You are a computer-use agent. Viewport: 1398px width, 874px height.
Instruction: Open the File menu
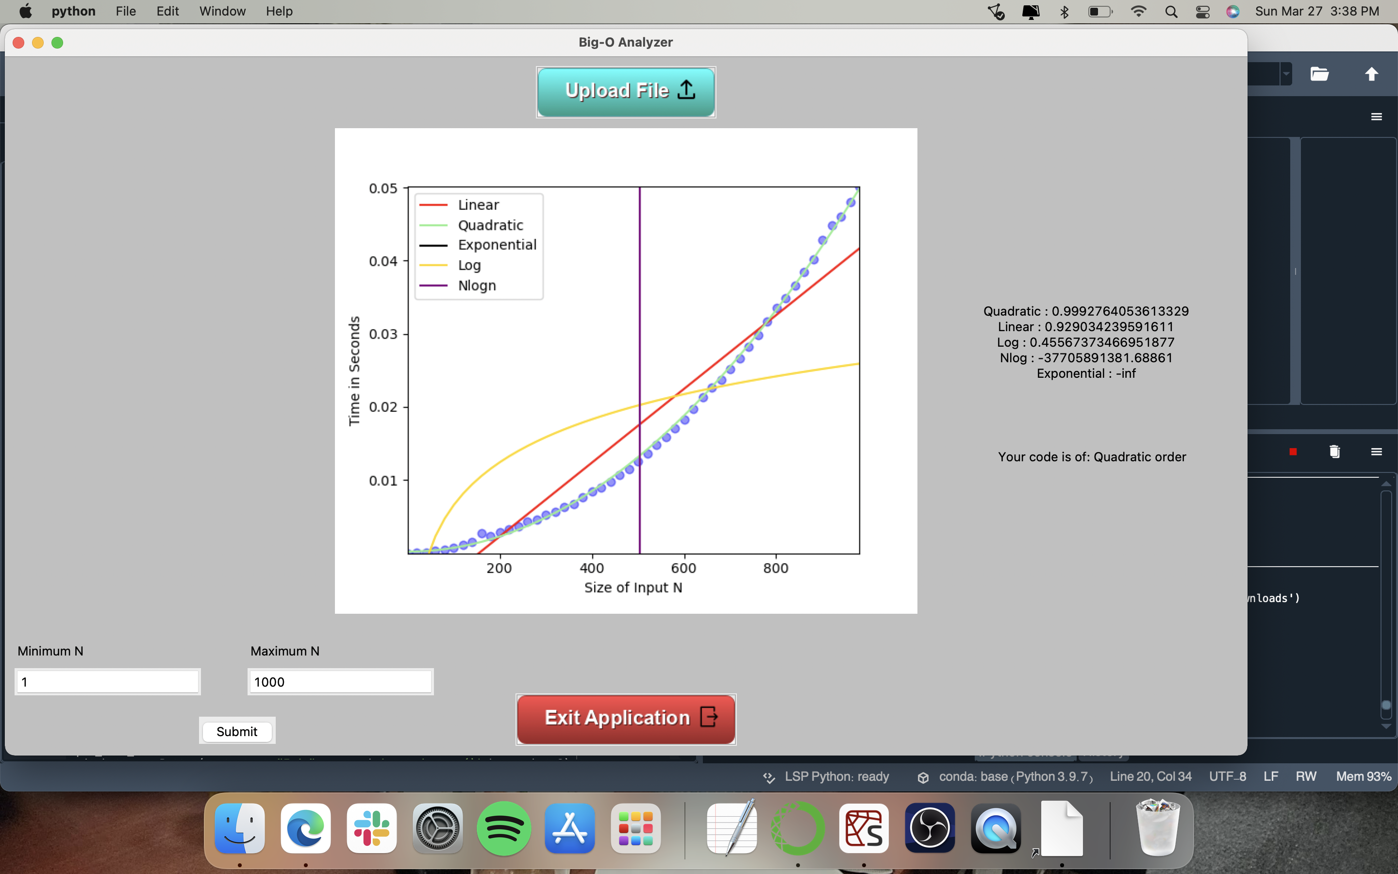(125, 11)
